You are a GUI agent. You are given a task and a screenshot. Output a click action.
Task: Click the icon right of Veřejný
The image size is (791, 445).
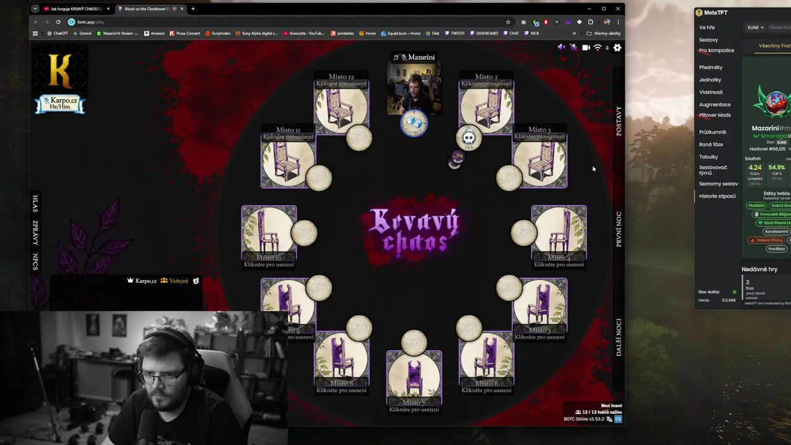click(196, 281)
